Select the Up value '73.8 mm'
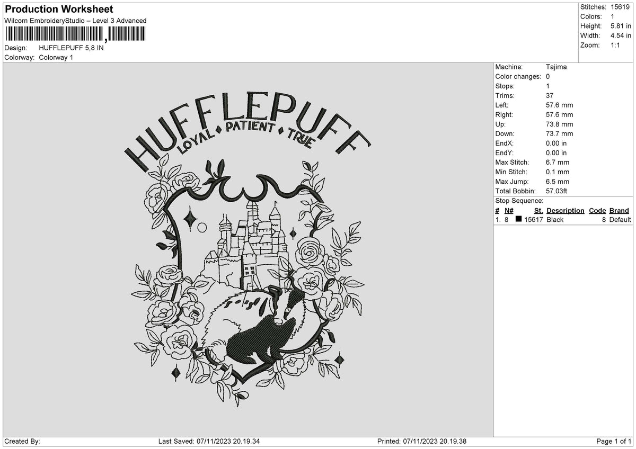This screenshot has width=636, height=449. coord(559,124)
